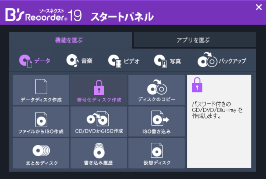Close the スタートパネル window

[x=259, y=7]
